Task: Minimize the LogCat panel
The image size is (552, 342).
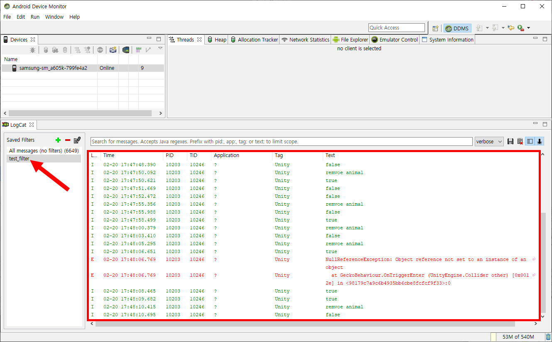Action: click(x=536, y=124)
